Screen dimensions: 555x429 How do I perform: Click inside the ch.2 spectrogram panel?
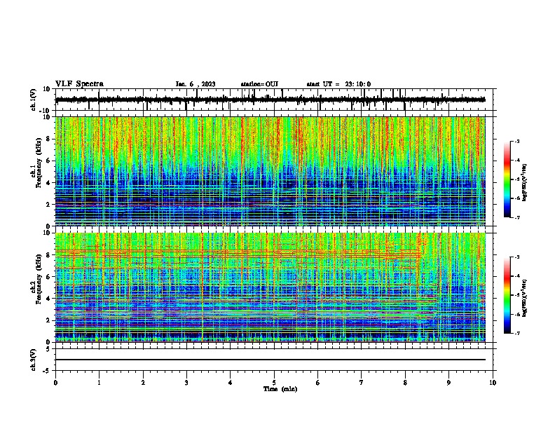tap(270, 287)
